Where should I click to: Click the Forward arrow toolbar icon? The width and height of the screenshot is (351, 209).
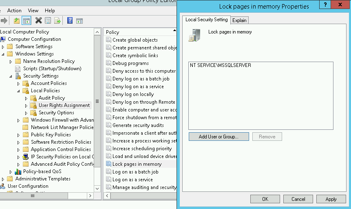point(4,20)
